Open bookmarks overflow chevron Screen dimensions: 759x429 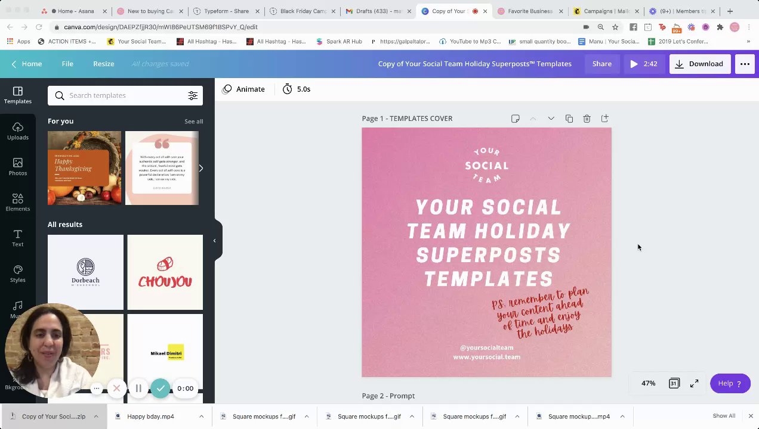click(x=748, y=42)
